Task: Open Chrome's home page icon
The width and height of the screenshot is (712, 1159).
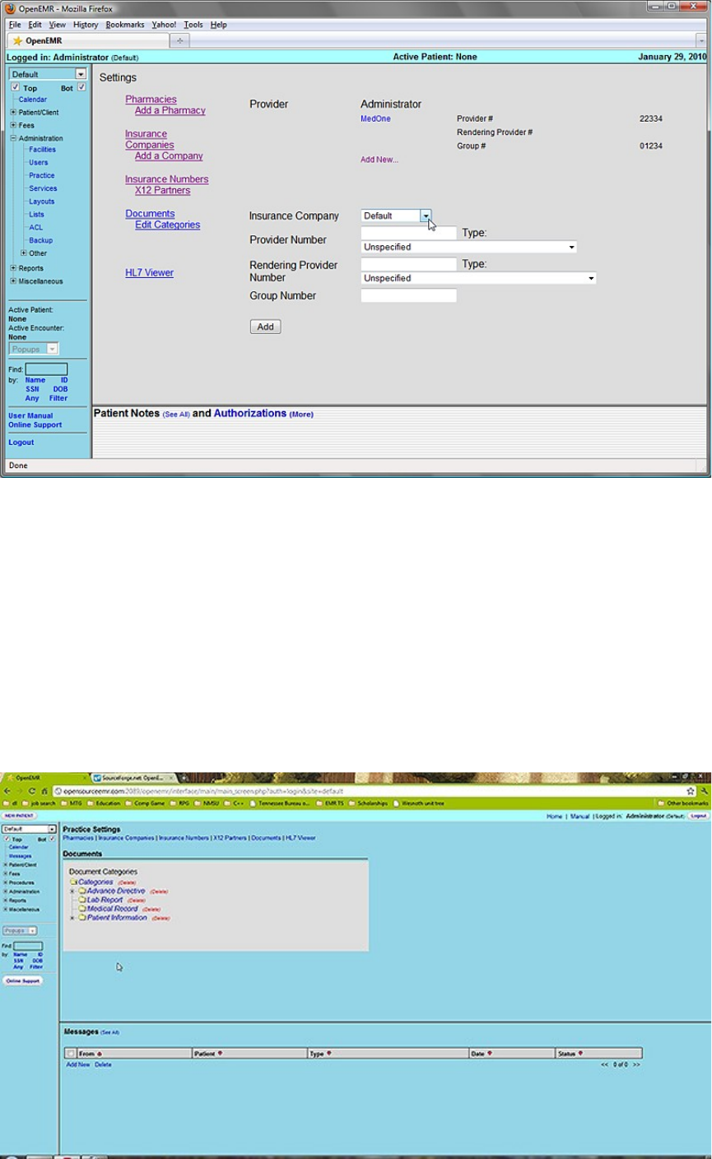Action: pos(43,790)
